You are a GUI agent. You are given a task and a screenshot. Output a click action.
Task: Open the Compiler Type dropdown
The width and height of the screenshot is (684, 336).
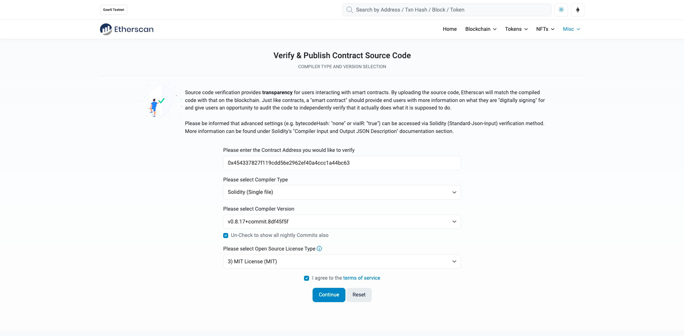(x=342, y=192)
